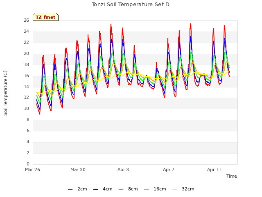
Task: Click the 20 y-axis tick label
Action: pos(26,54)
